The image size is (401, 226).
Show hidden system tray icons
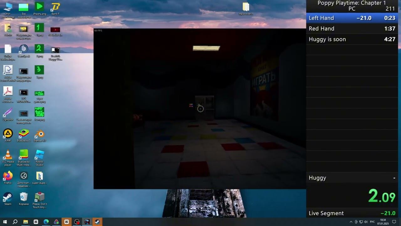click(351, 222)
